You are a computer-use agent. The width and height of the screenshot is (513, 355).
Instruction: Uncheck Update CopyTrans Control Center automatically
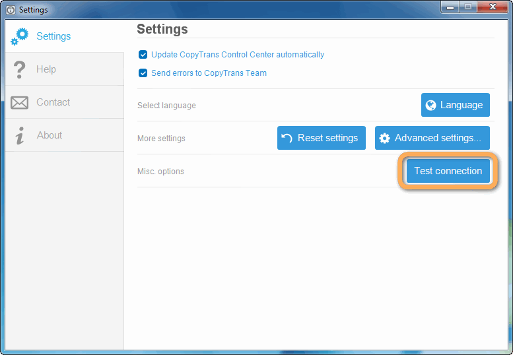pos(143,55)
